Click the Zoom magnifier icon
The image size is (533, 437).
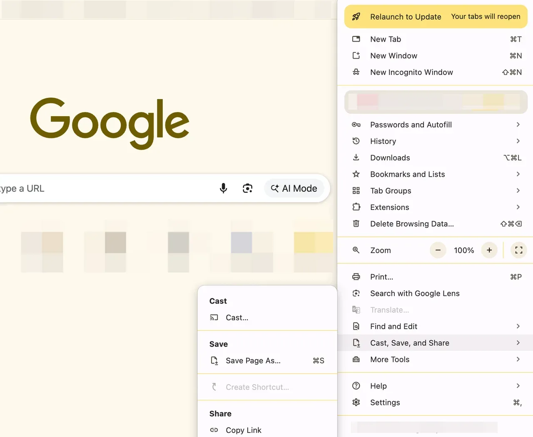(356, 250)
